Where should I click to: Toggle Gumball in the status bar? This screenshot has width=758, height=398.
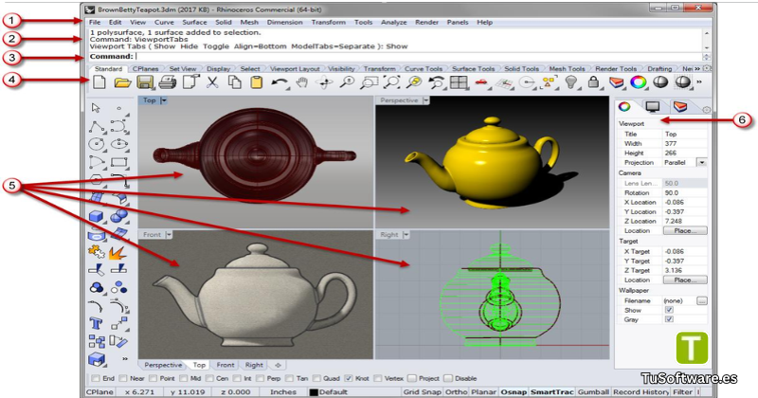pos(593,391)
